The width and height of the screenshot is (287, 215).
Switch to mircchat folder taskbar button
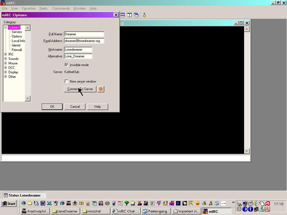click(95, 211)
